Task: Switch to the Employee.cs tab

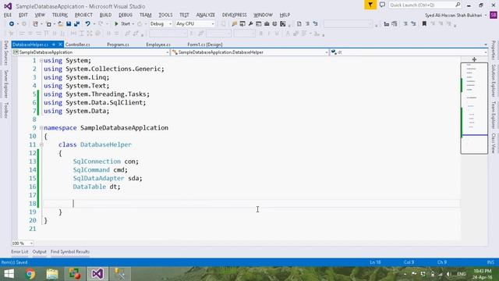Action: [158, 44]
